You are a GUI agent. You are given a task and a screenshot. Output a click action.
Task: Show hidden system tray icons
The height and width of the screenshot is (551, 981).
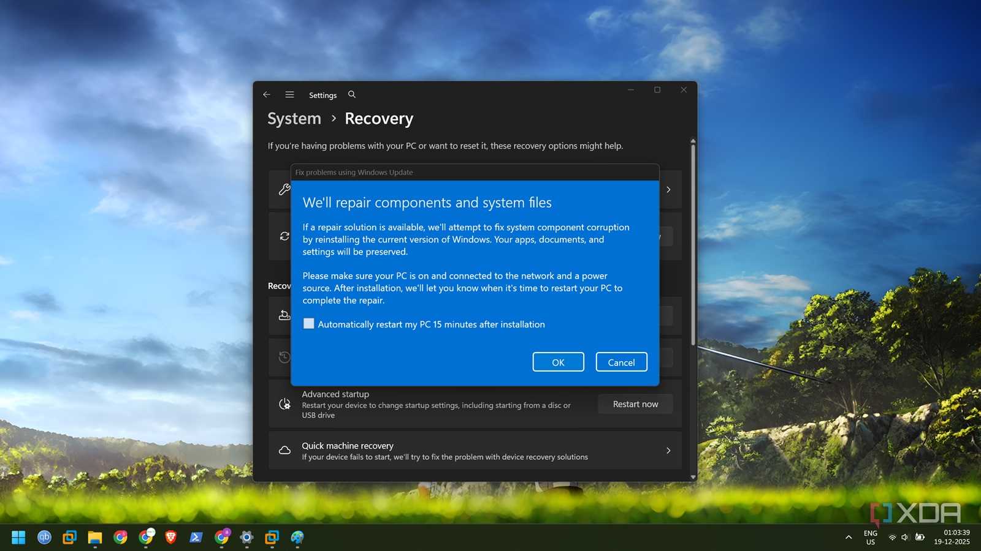click(849, 538)
